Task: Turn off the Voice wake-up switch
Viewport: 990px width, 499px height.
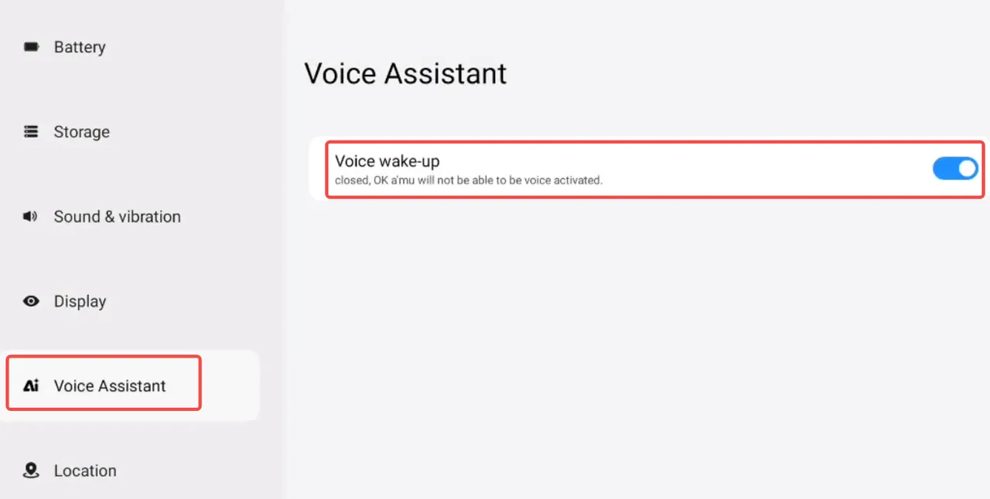Action: click(x=955, y=168)
